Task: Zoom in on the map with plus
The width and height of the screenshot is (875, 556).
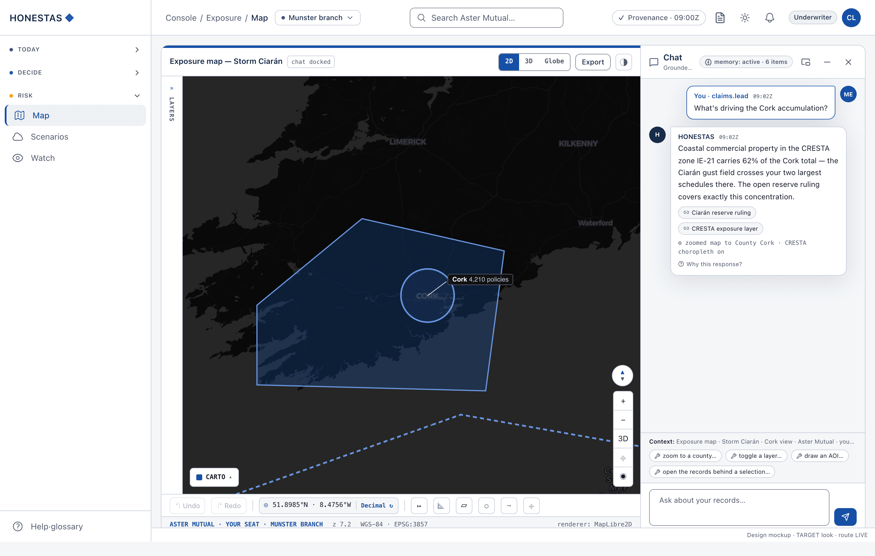Action: coord(623,401)
